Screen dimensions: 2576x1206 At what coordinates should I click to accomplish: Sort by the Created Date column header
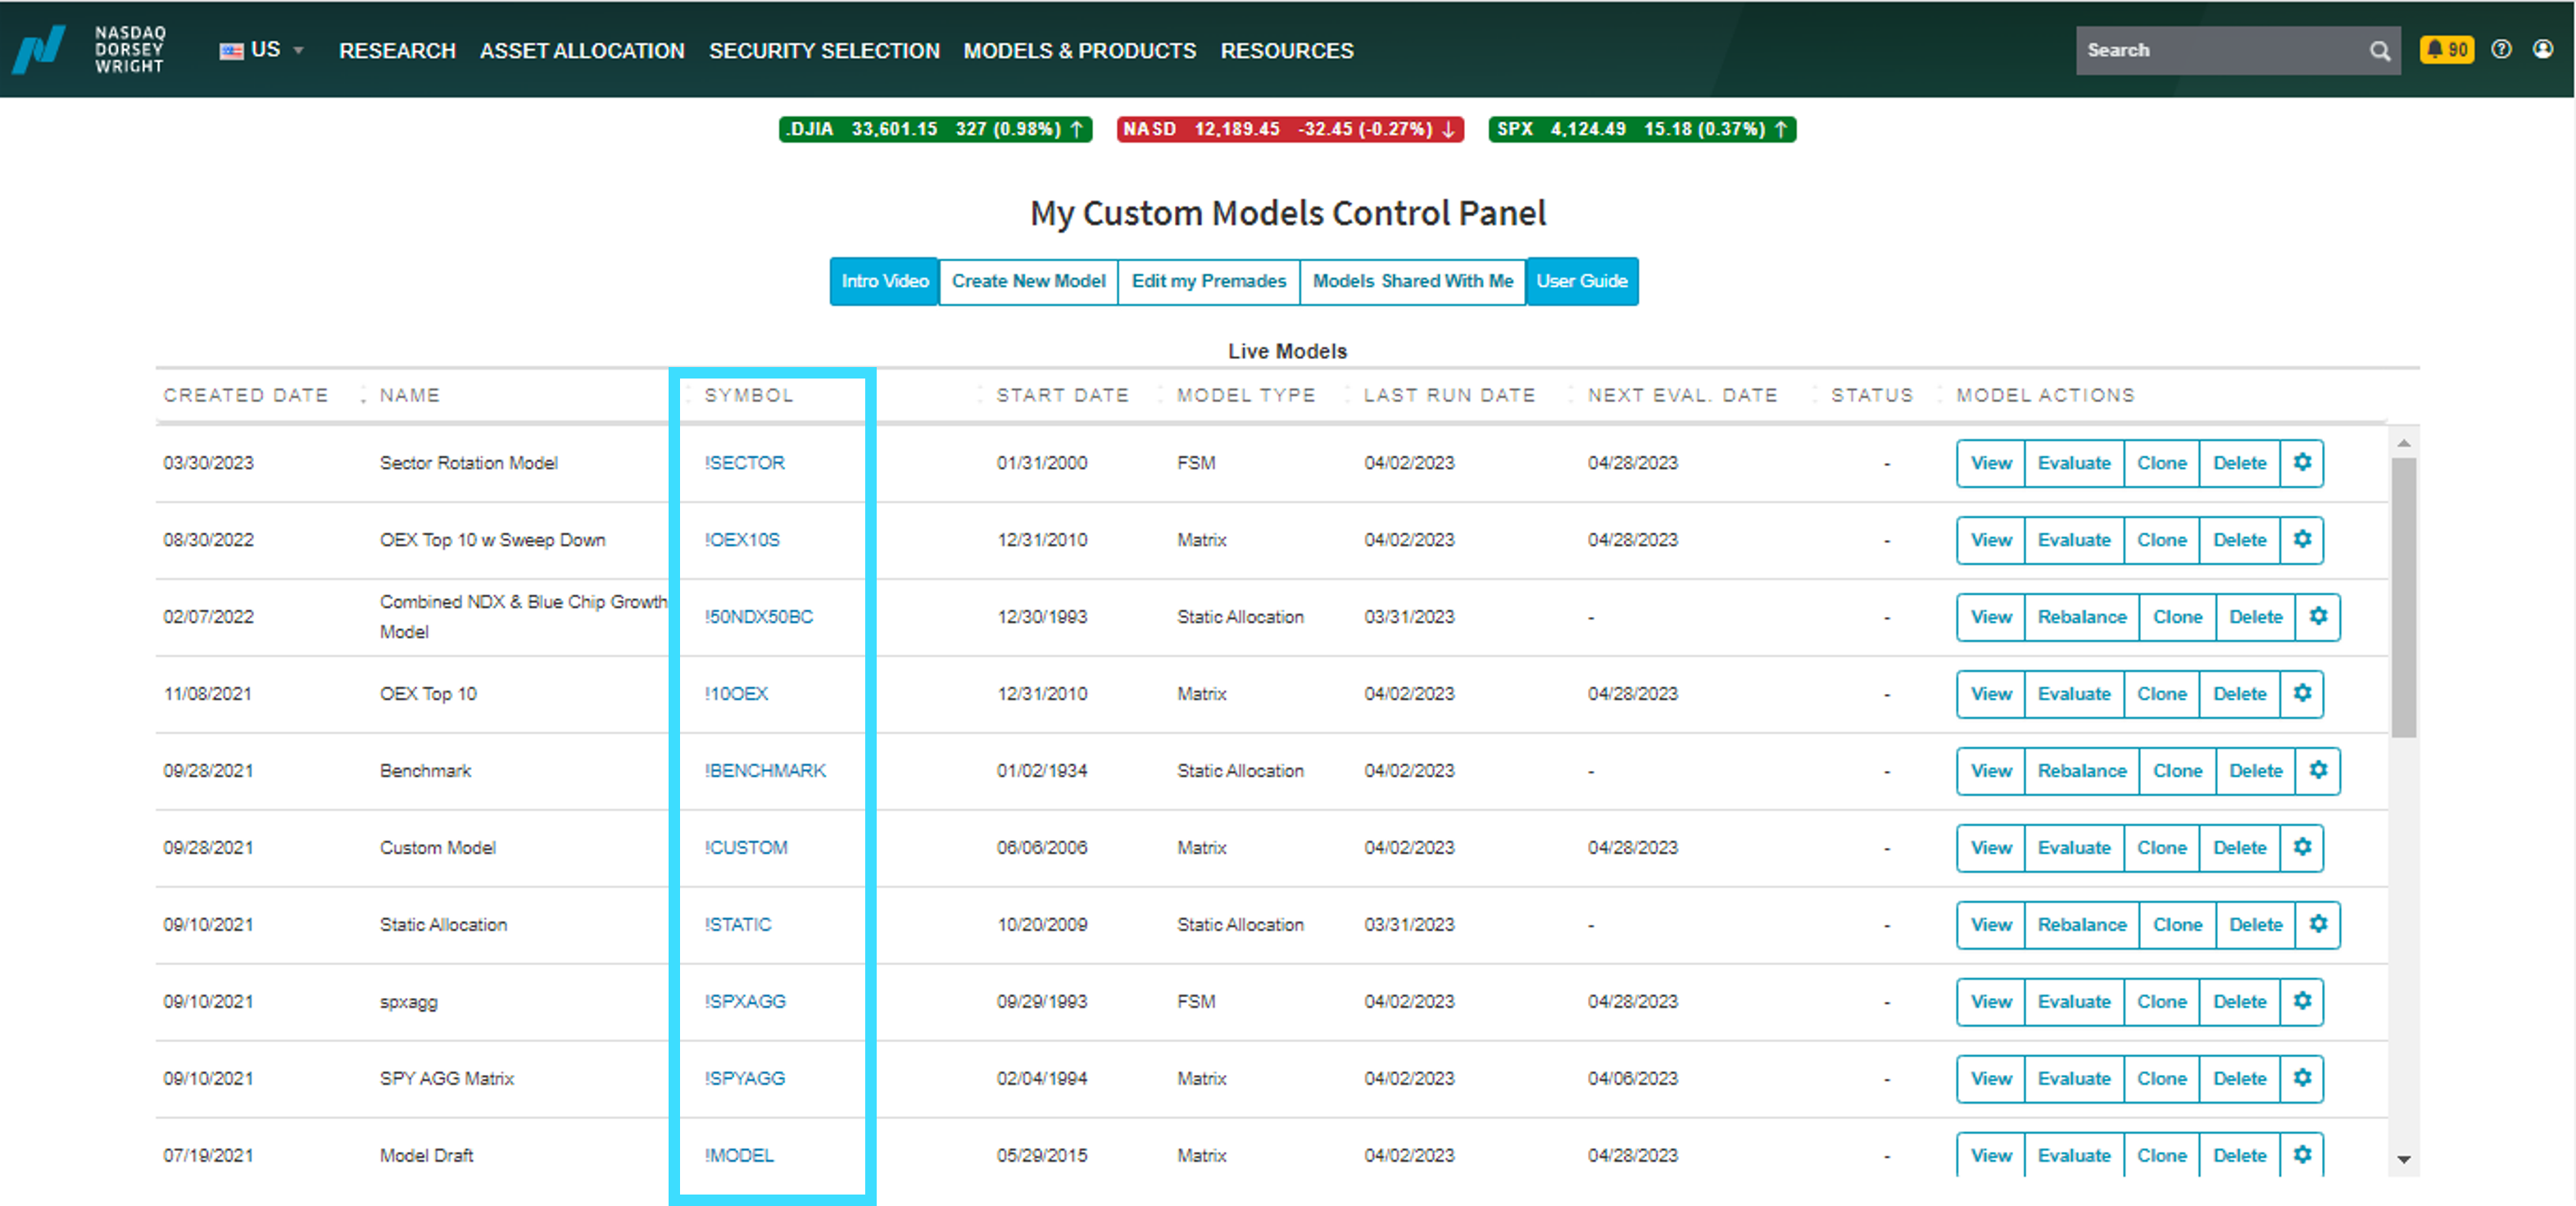pos(246,395)
